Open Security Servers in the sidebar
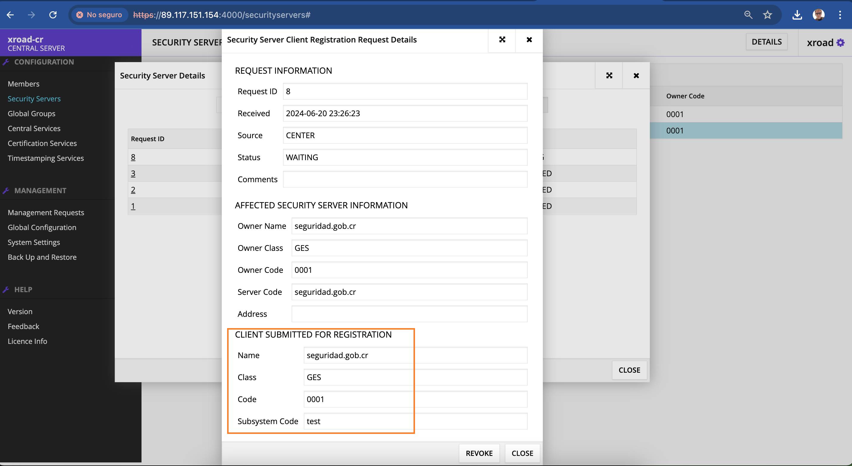 (34, 99)
